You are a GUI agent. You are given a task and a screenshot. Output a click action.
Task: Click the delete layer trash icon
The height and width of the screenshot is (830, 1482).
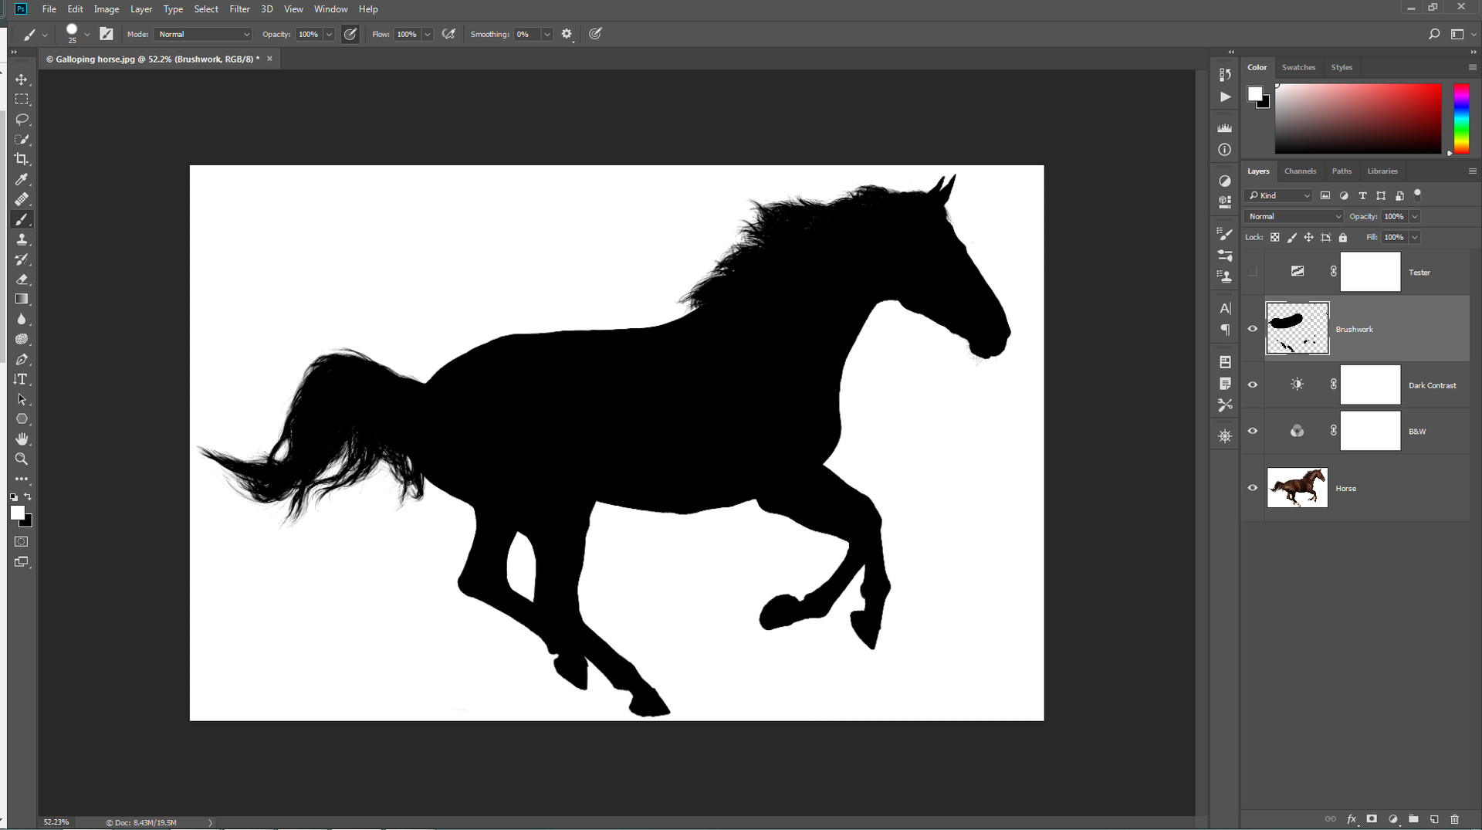click(1456, 819)
